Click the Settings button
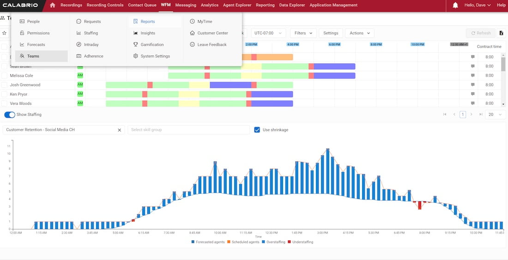This screenshot has height=260, width=508. [x=331, y=33]
